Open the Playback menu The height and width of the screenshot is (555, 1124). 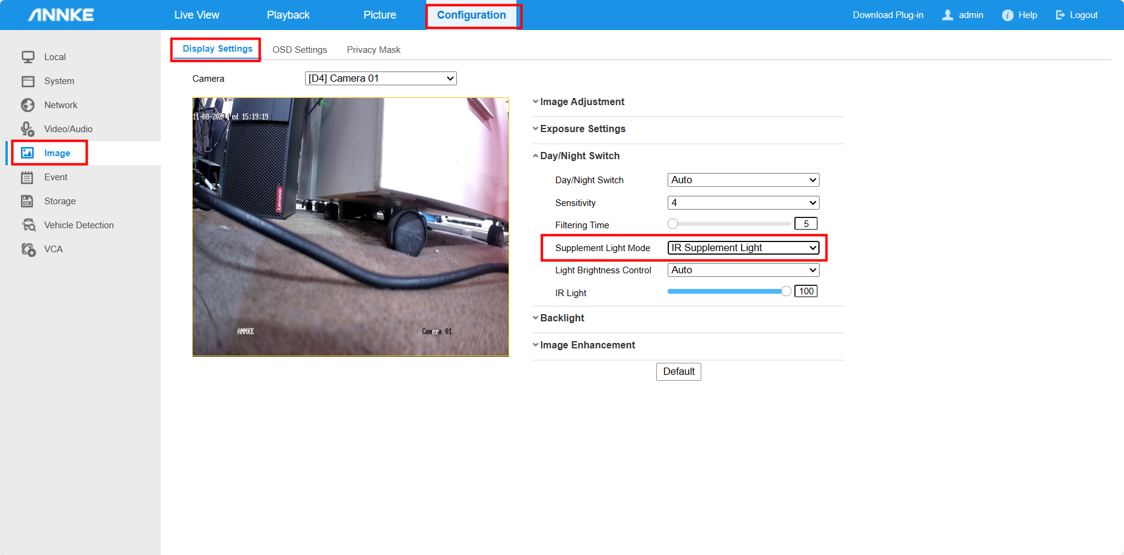288,15
